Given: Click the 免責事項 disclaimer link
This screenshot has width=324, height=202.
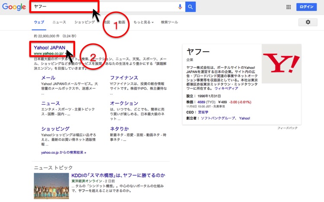Looking at the screenshot, I should pos(219,107).
